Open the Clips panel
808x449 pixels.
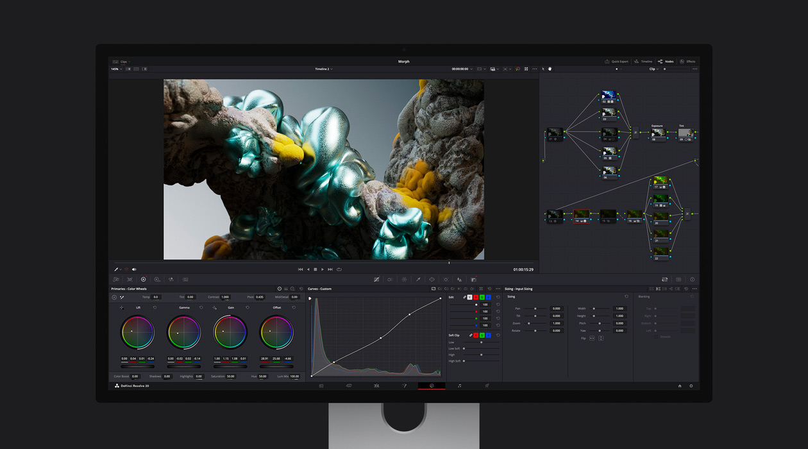click(121, 61)
